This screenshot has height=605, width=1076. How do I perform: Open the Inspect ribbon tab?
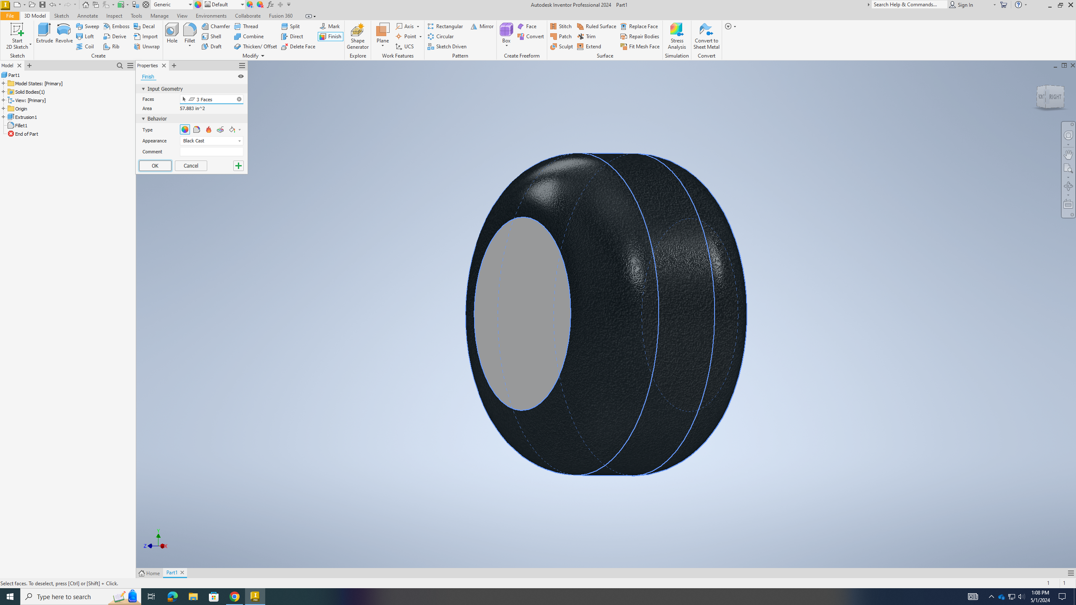tap(114, 16)
